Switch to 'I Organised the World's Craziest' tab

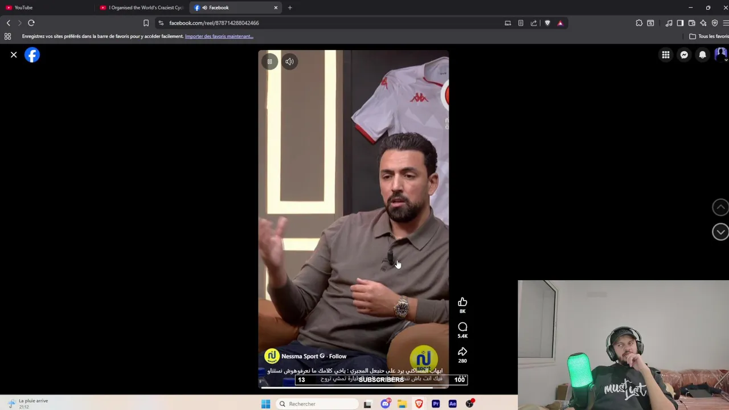tap(141, 7)
